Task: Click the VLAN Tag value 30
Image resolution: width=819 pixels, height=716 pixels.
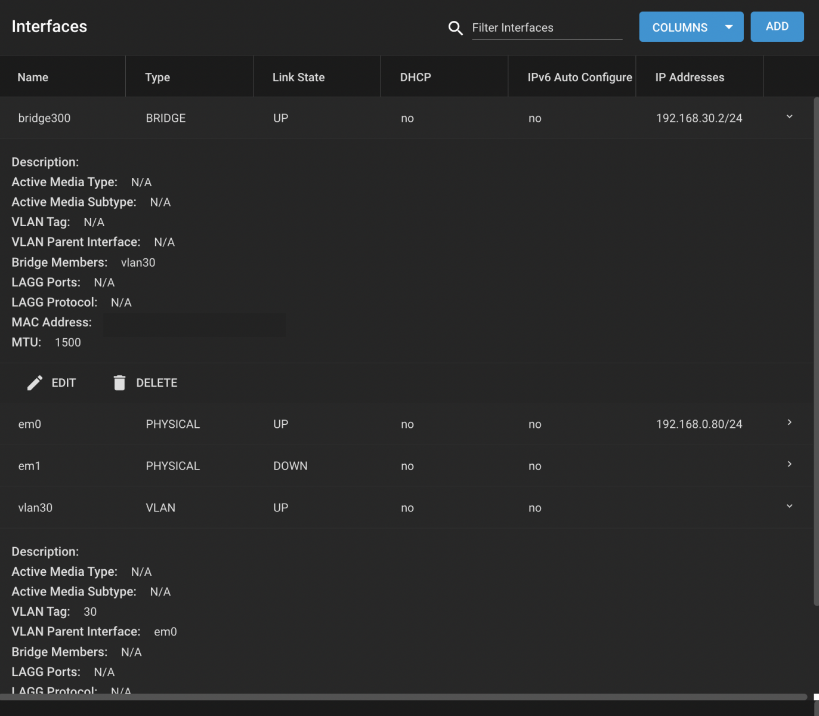Action: 90,612
